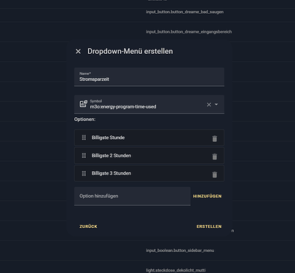
Task: Grab drag handle of Billigste Stunde
Action: [x=84, y=138]
